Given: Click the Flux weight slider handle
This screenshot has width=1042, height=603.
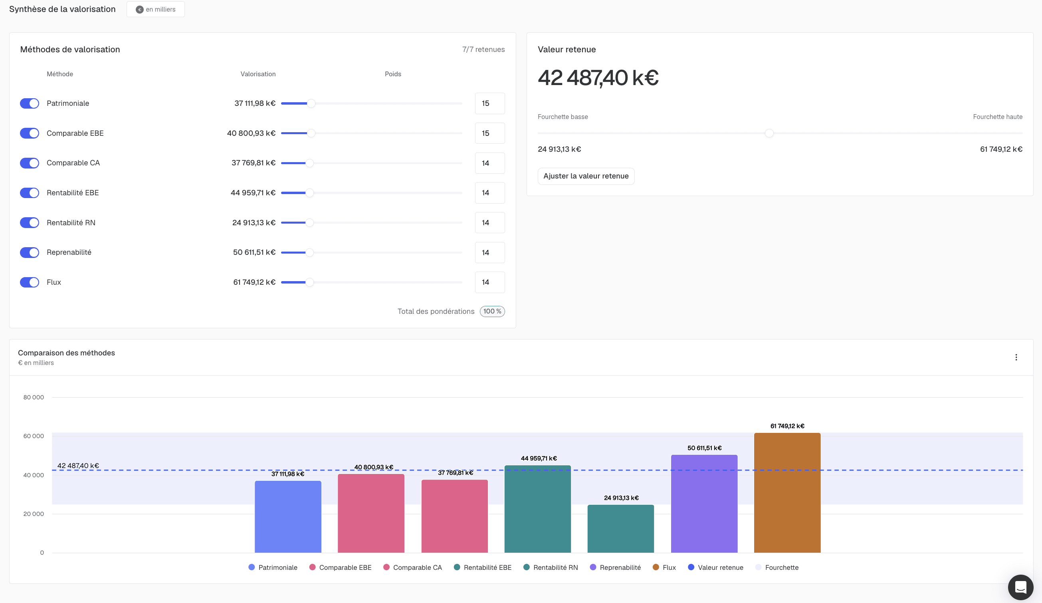Looking at the screenshot, I should click(x=309, y=282).
